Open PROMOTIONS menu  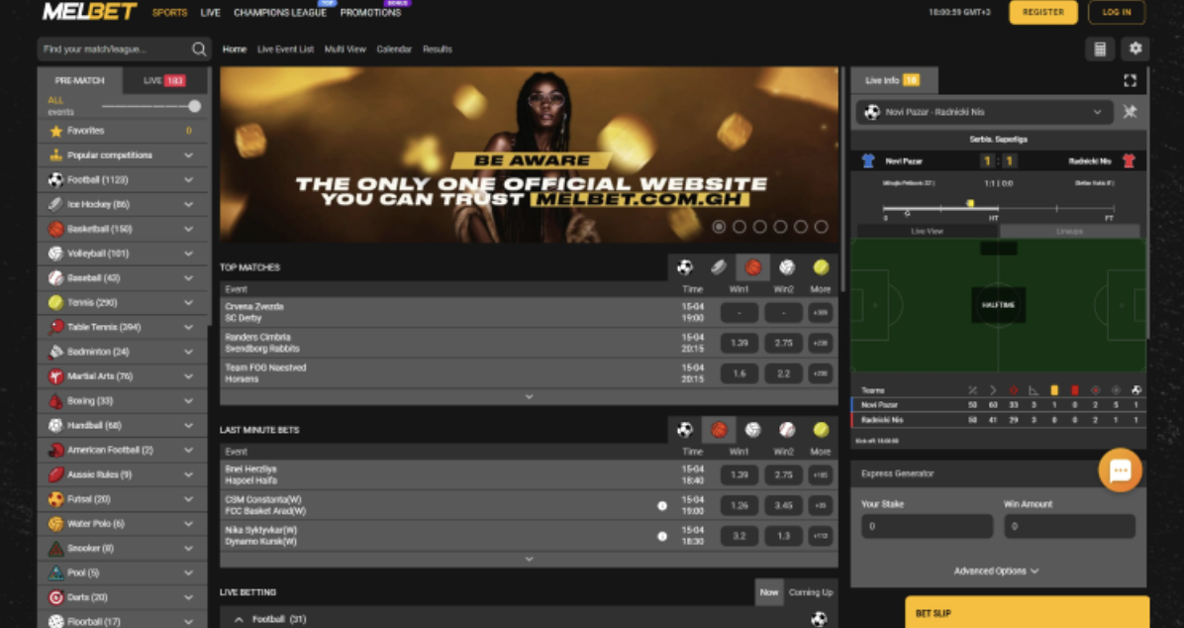(371, 13)
